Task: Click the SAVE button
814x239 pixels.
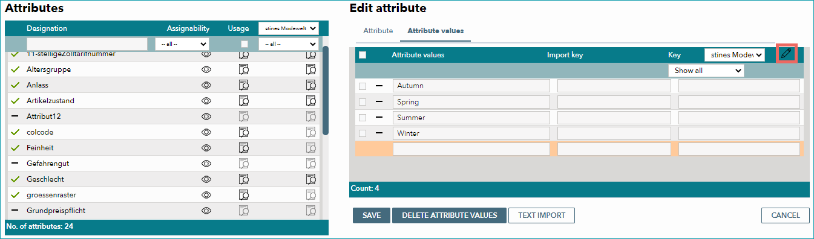Action: pos(372,215)
